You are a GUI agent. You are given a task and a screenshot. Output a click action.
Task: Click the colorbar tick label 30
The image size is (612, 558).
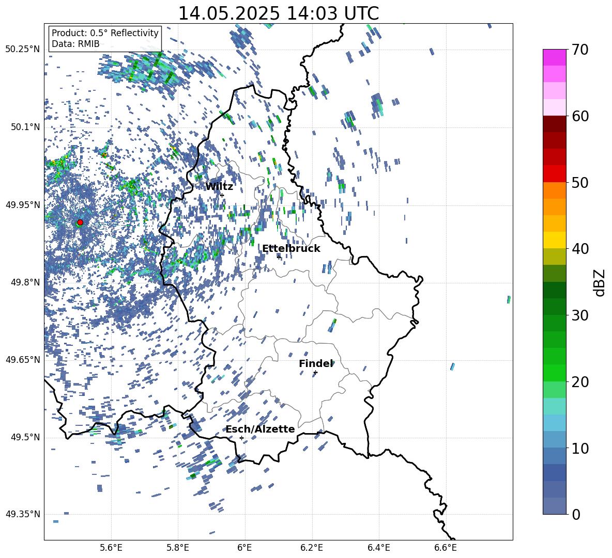(580, 315)
